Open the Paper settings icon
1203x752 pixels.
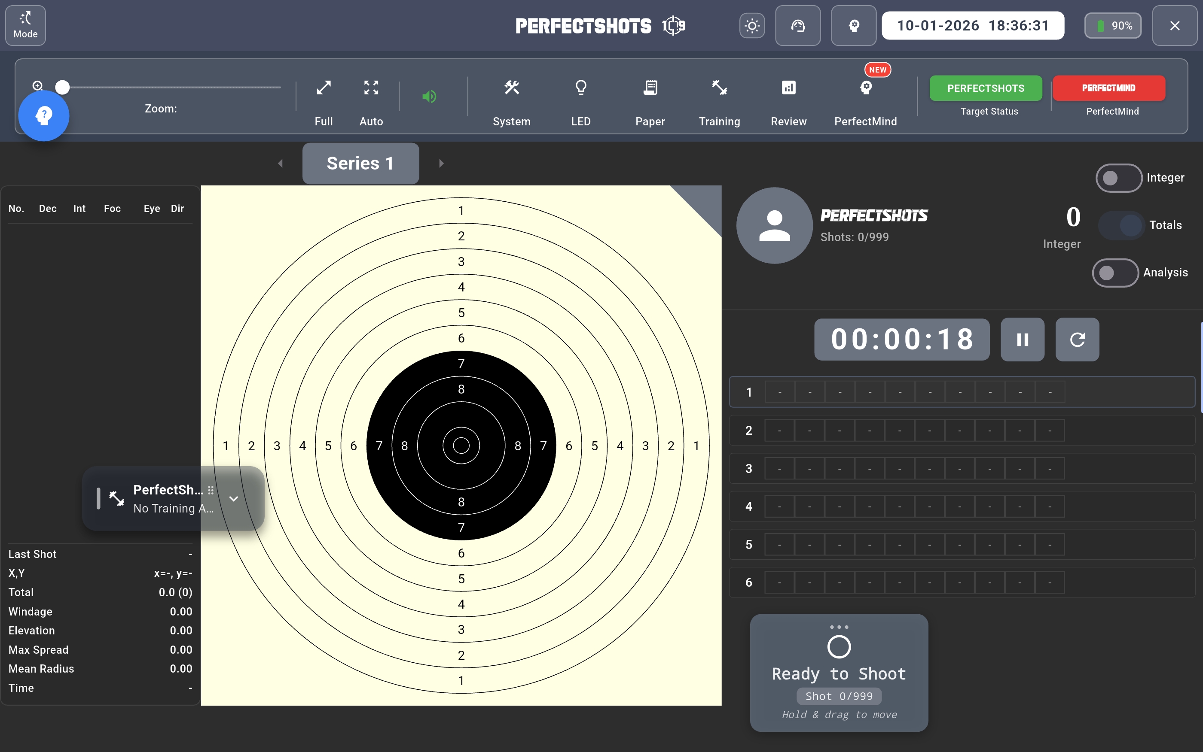click(x=650, y=88)
